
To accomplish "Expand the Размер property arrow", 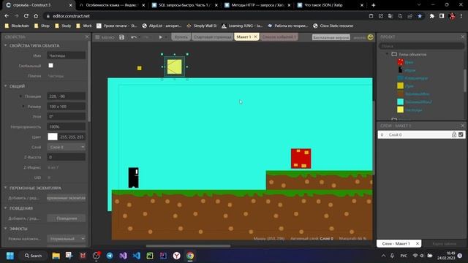I will pyautogui.click(x=23, y=106).
